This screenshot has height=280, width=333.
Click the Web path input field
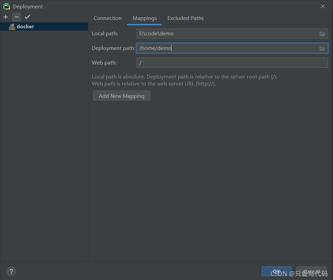232,63
